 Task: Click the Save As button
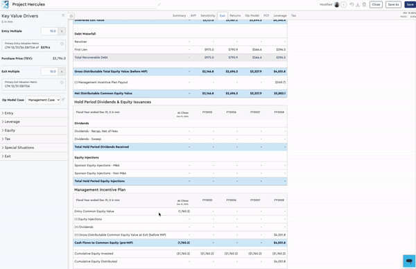(393, 5)
